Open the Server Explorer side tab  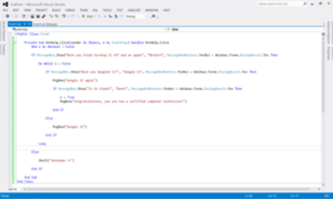pos(4,31)
